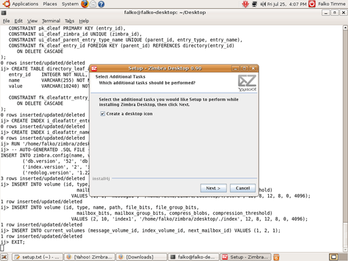
Task: Minimize the Zimbra setup dialog
Action: pos(235,68)
